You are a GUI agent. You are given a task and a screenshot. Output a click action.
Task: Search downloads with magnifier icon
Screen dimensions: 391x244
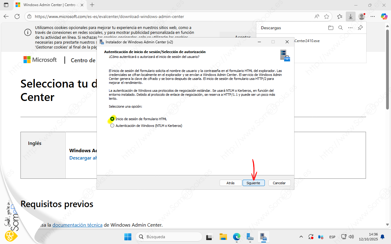coord(340,28)
